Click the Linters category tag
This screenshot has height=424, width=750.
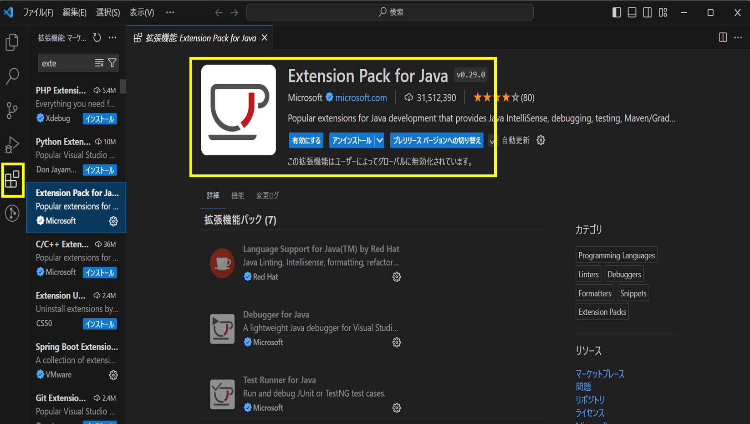click(x=588, y=274)
